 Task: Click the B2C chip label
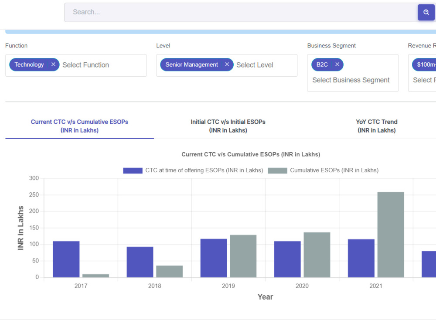(322, 65)
